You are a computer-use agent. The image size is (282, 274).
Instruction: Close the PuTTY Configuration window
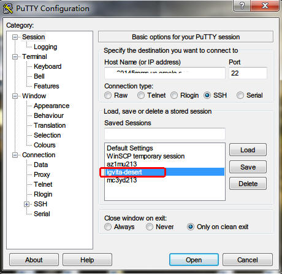[x=265, y=6]
